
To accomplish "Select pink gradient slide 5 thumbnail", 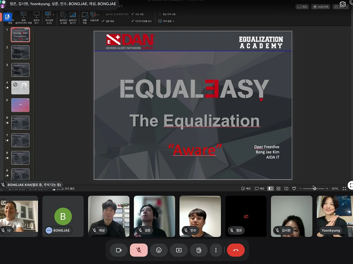I will 20,105.
